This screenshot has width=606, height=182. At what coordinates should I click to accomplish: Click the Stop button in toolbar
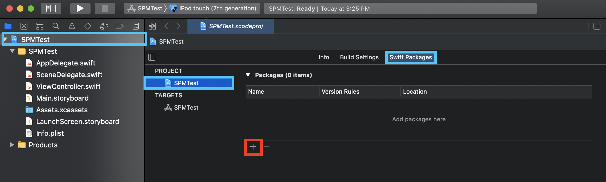[105, 9]
